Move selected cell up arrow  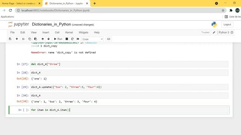(43, 39)
